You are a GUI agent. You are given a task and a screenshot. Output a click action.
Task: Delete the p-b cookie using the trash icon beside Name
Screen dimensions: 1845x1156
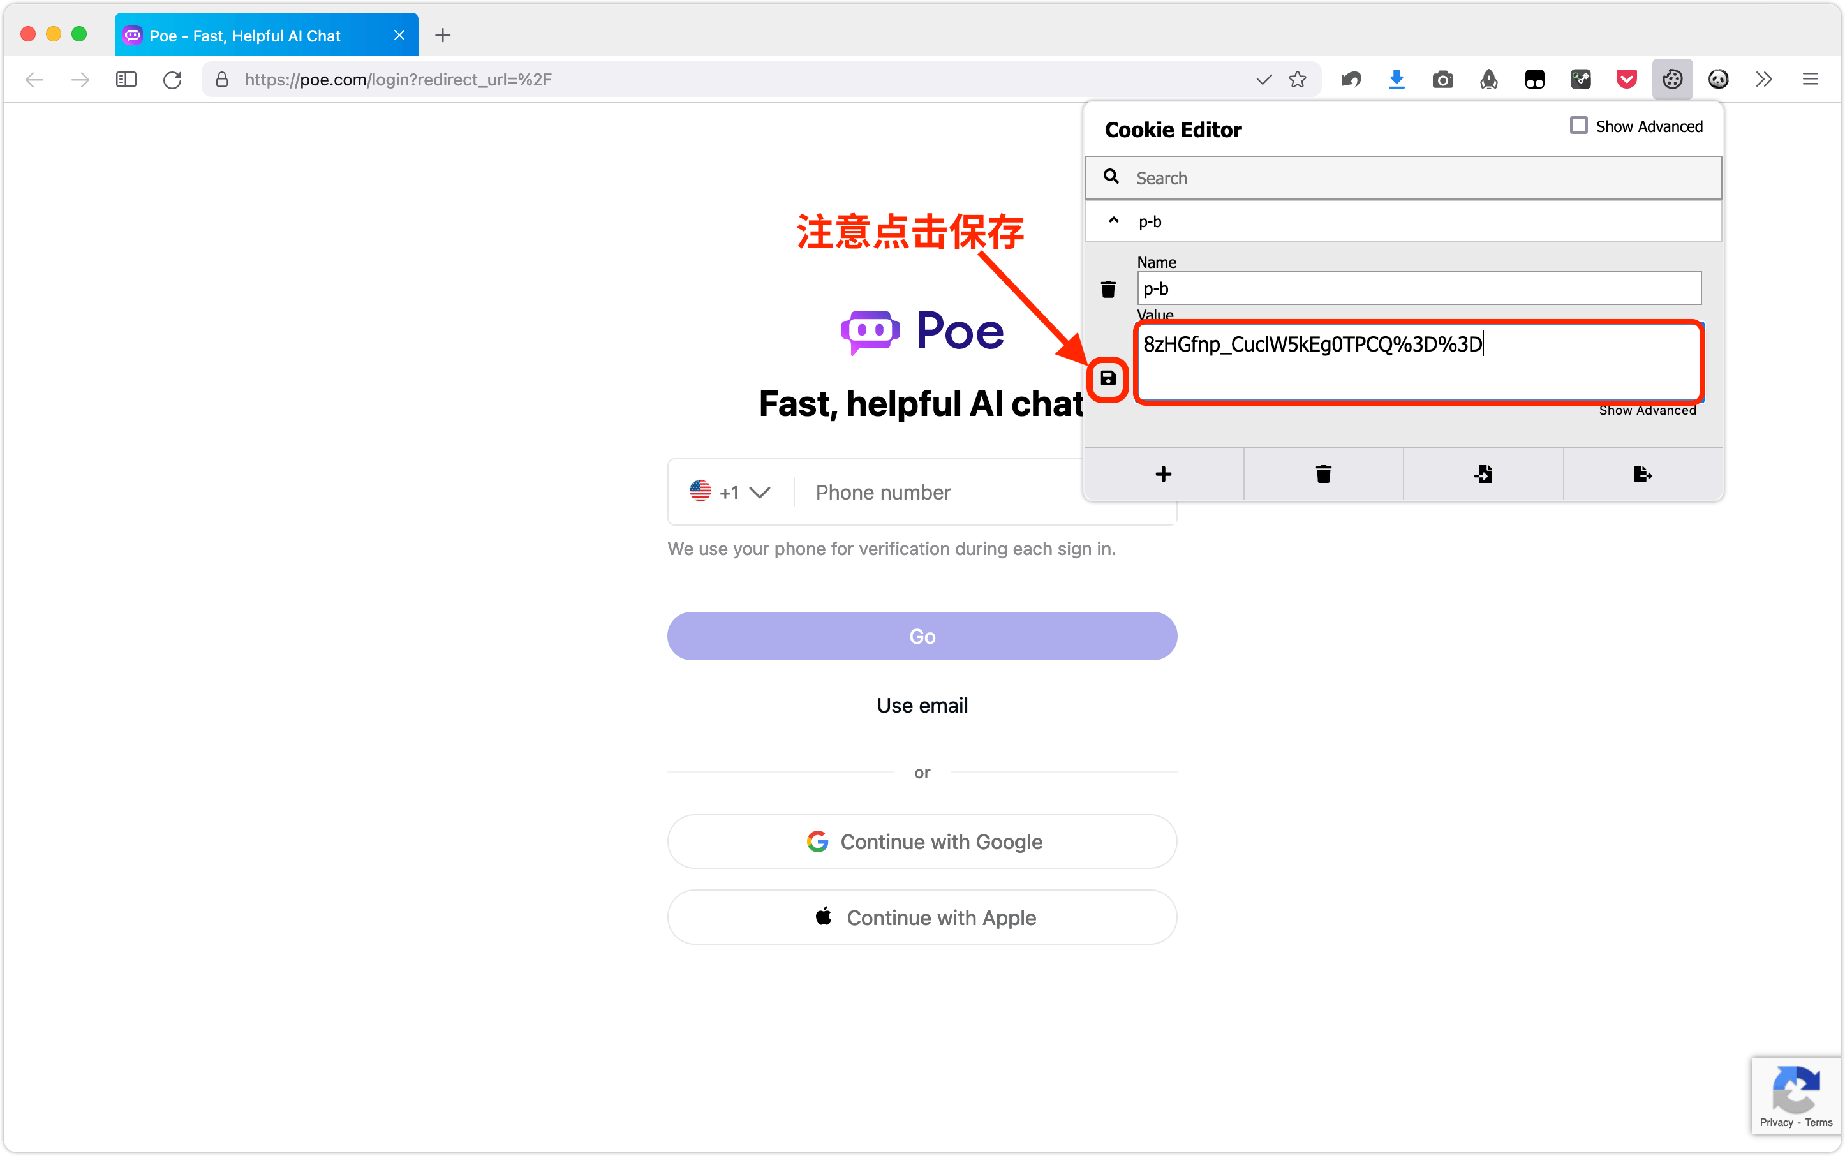click(1108, 289)
